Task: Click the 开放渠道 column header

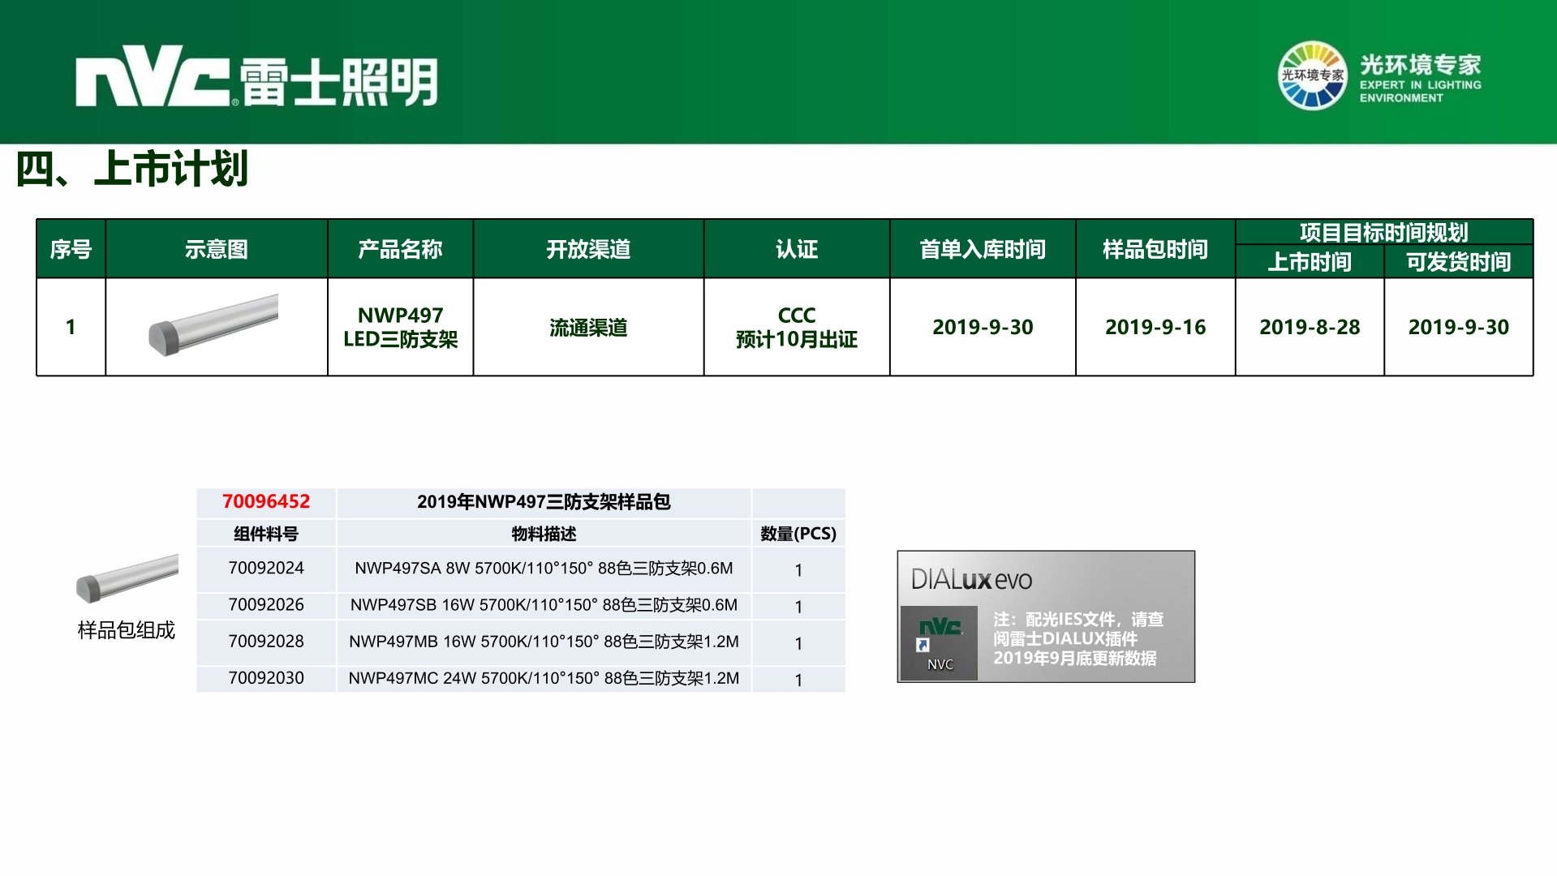Action: tap(587, 249)
